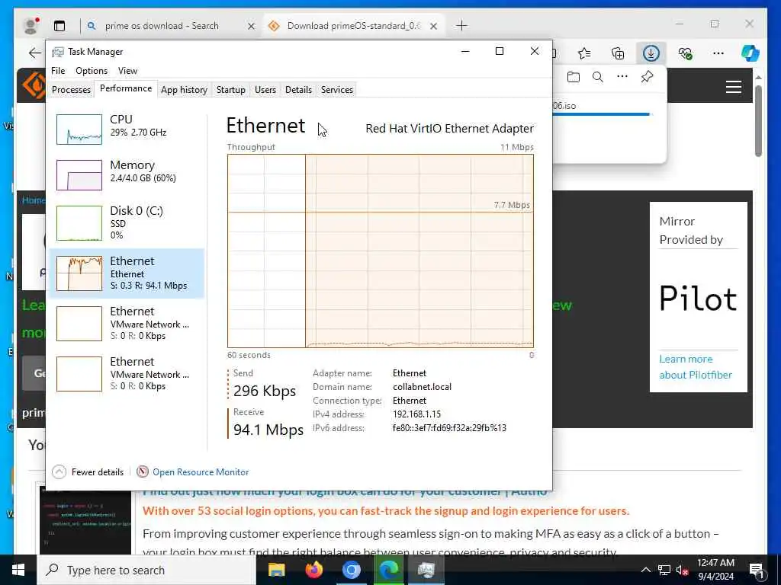Open Browser essentials heart icon
This screenshot has width=781, height=585.
coord(685,53)
